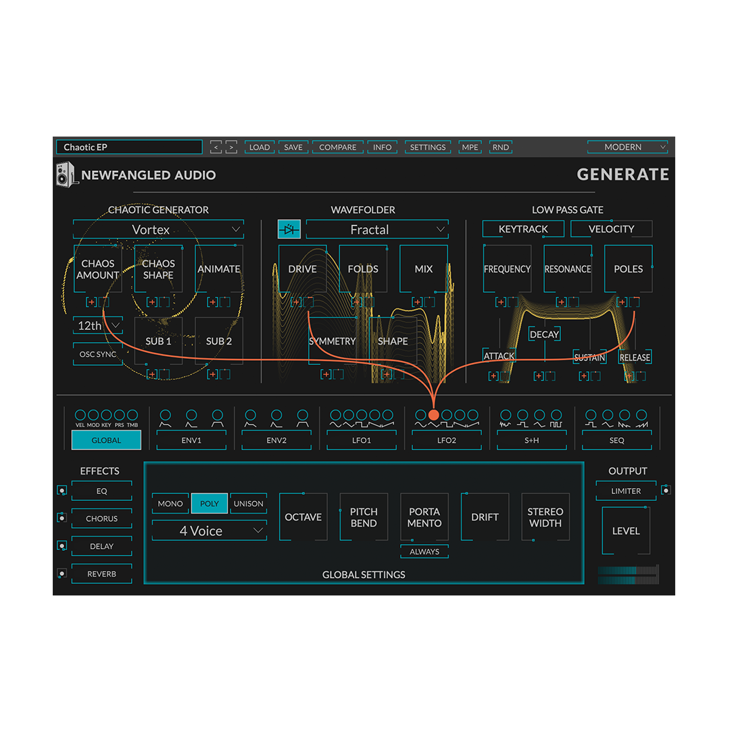The height and width of the screenshot is (730, 730).
Task: Add modulation with plus icon under Chaos Amount
Action: pyautogui.click(x=91, y=302)
